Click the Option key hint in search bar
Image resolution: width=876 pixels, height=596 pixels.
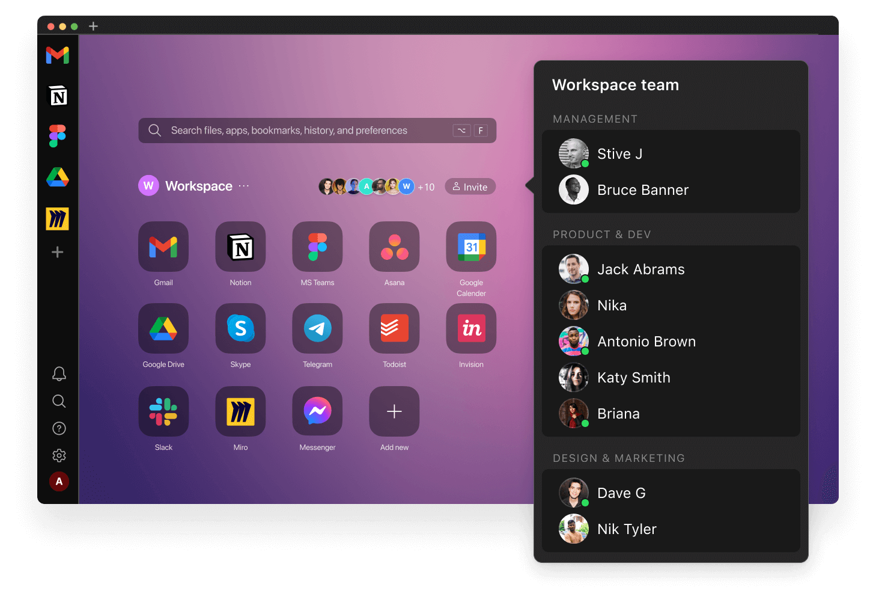(461, 131)
